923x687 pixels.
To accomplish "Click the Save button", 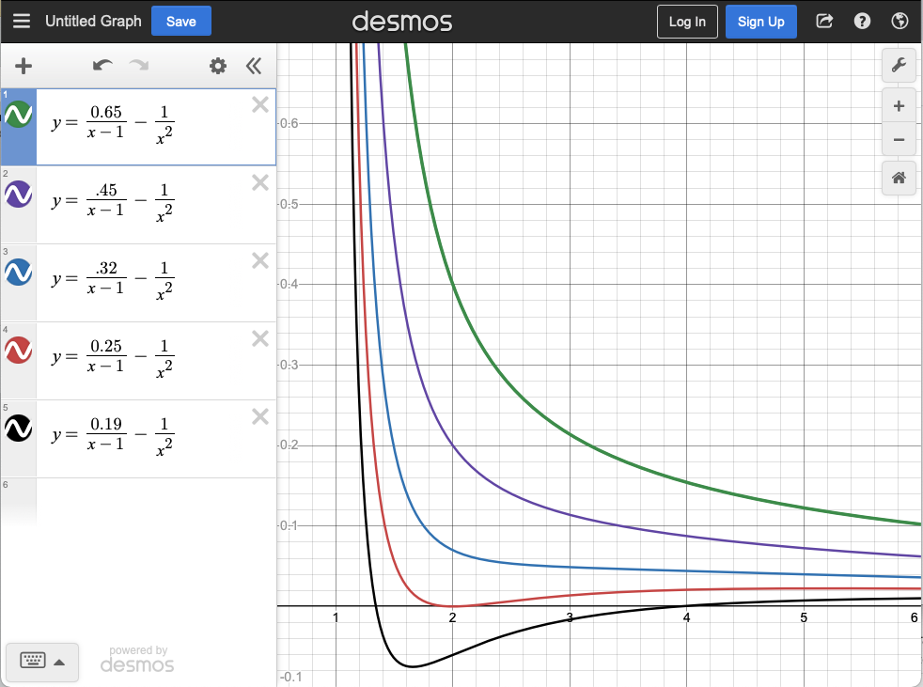I will (180, 22).
